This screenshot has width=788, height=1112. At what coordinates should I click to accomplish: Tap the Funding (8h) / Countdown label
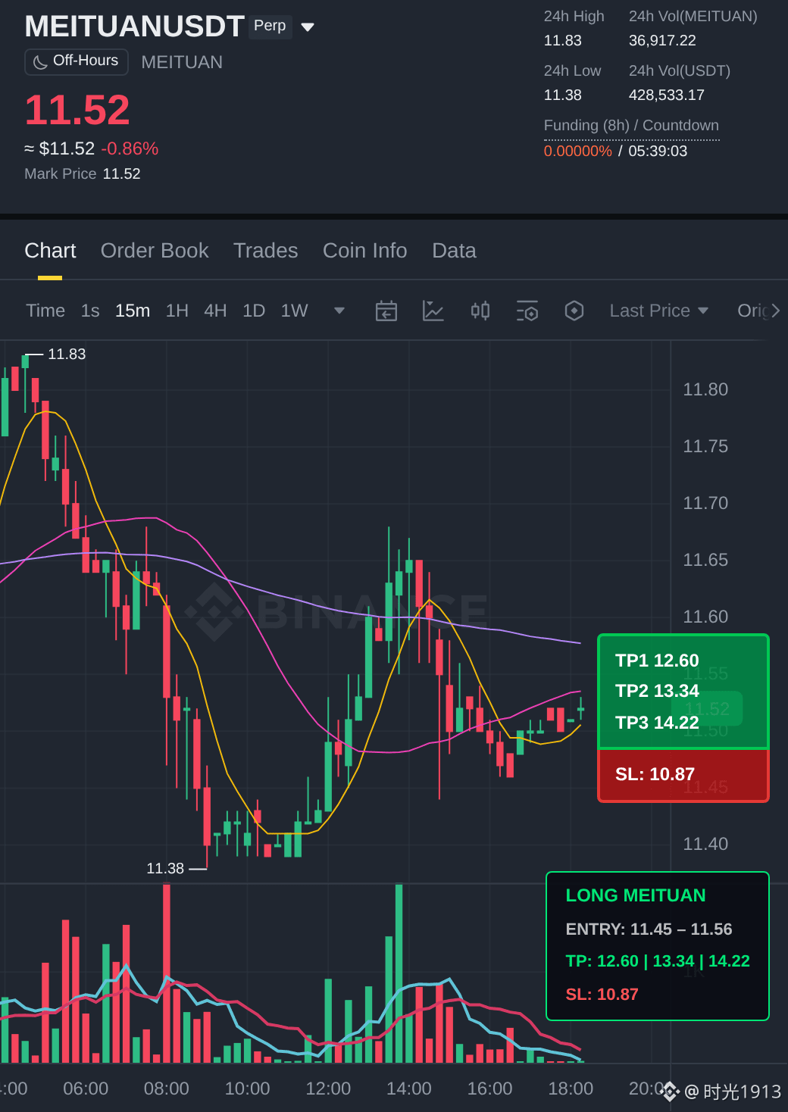(x=631, y=125)
